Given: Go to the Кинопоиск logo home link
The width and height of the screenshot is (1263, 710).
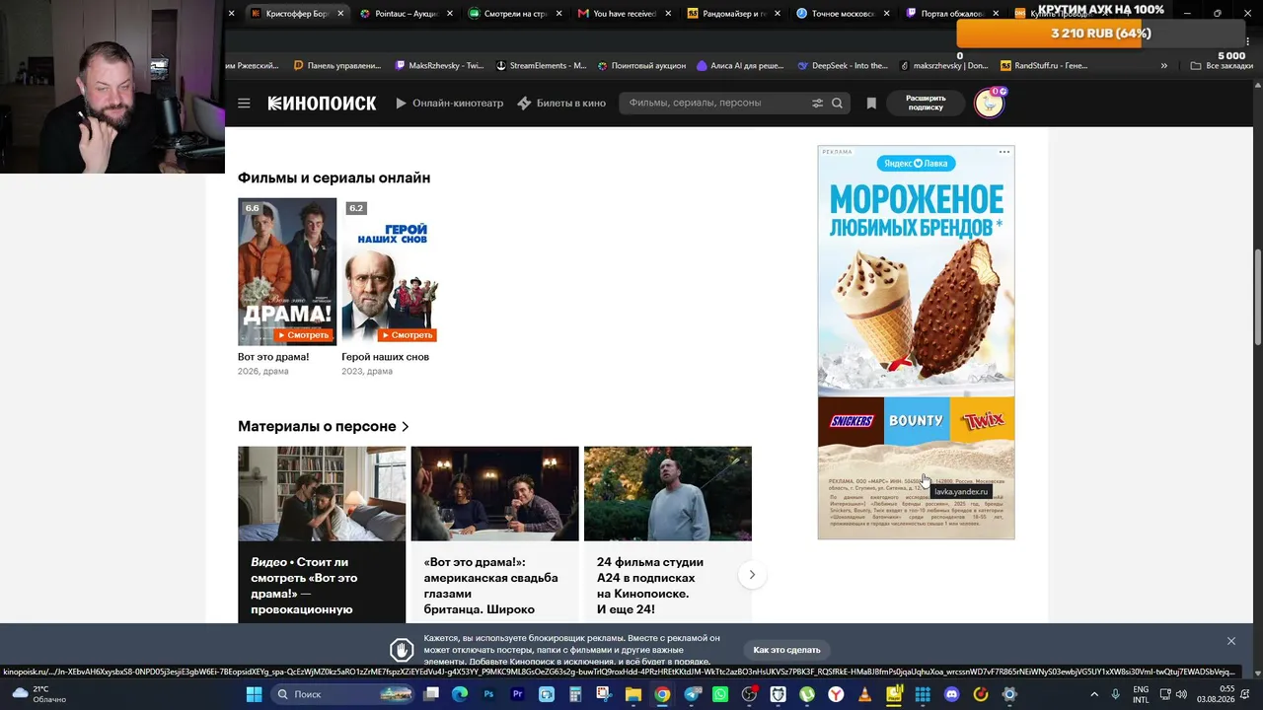Looking at the screenshot, I should (322, 103).
